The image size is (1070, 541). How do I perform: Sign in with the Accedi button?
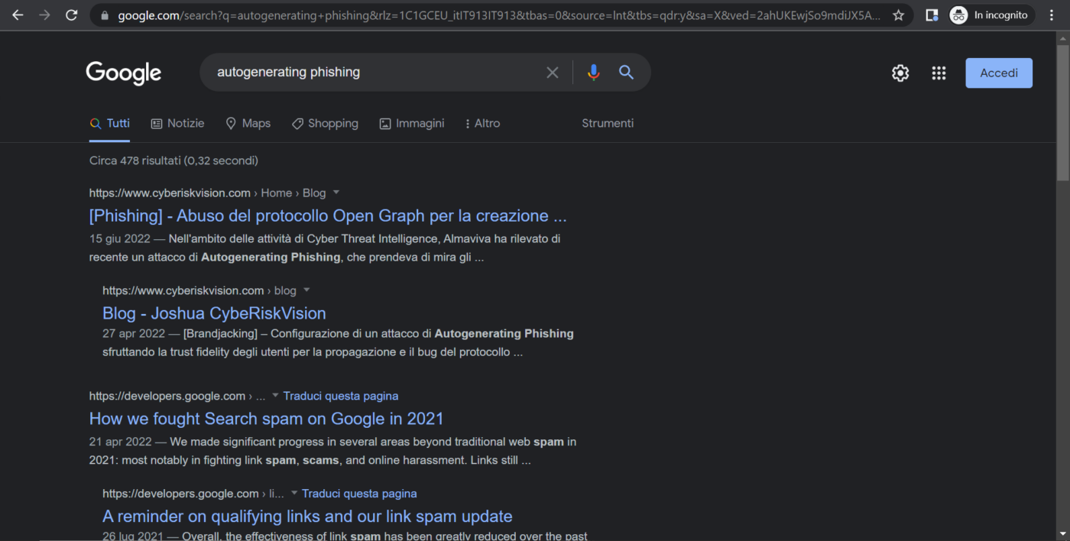999,73
